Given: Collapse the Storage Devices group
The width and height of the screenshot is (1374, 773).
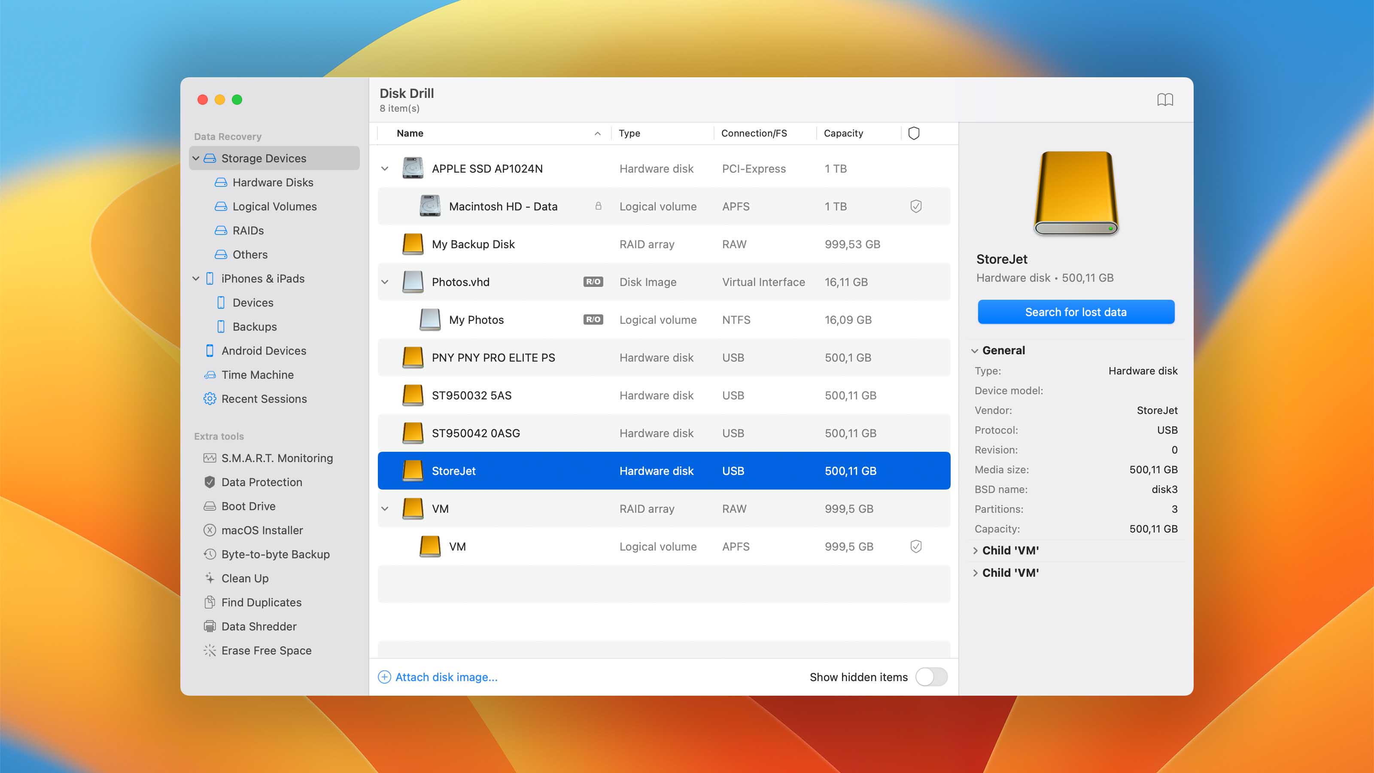Looking at the screenshot, I should (196, 158).
